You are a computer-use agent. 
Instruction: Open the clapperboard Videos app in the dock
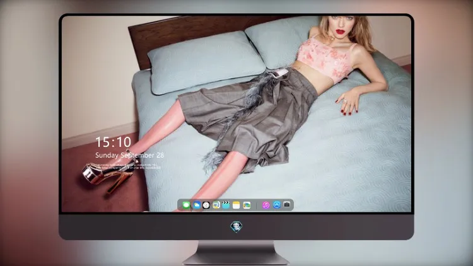tap(226, 205)
